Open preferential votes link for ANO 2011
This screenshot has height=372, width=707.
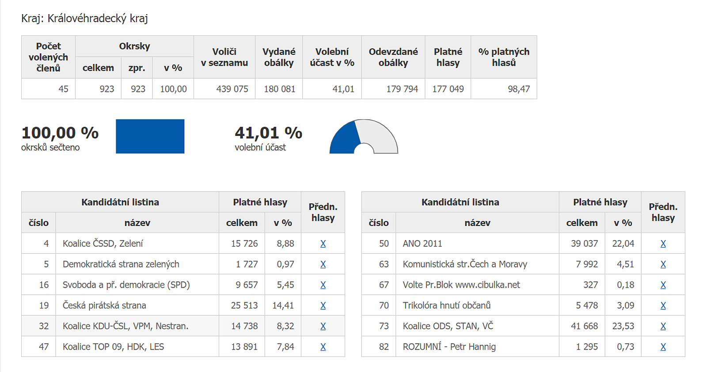[663, 244]
